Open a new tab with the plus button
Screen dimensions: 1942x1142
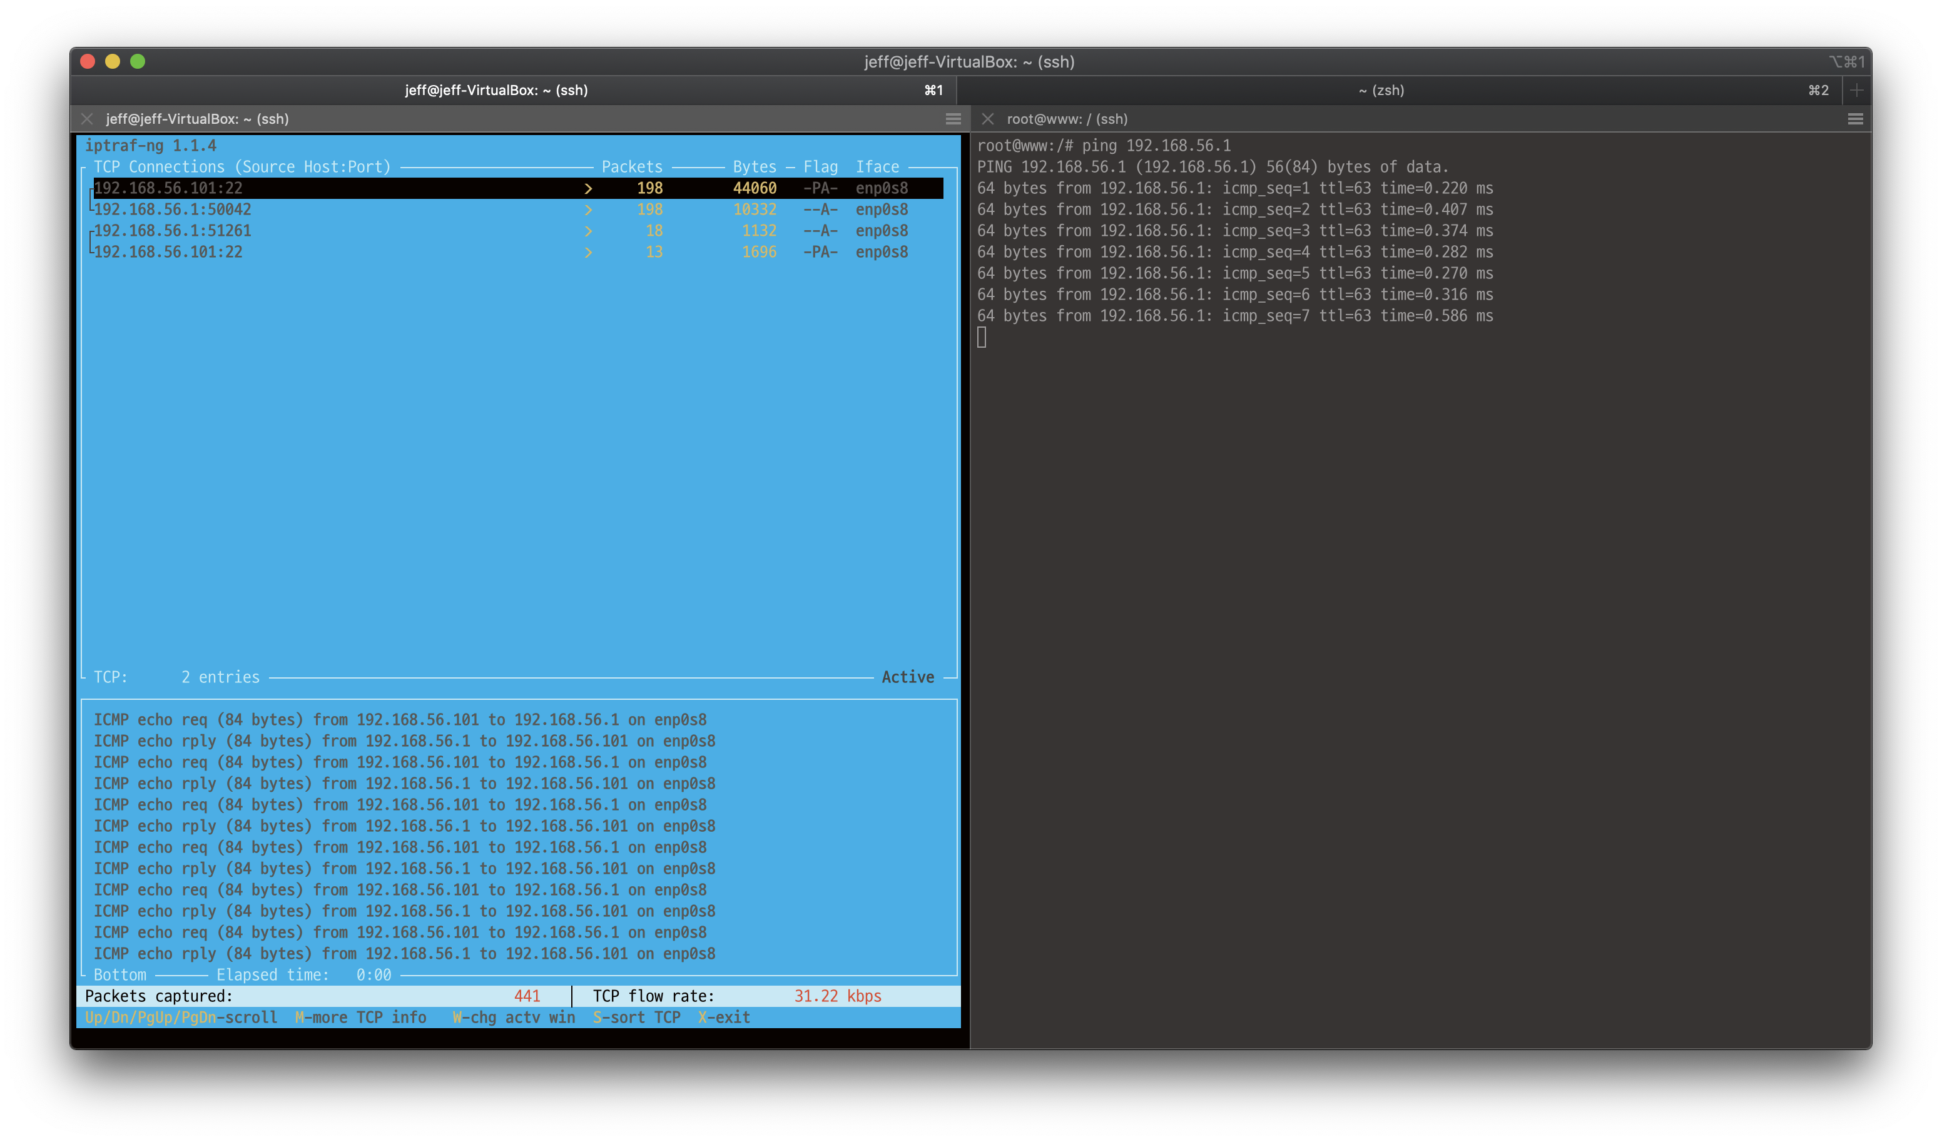tap(1858, 90)
